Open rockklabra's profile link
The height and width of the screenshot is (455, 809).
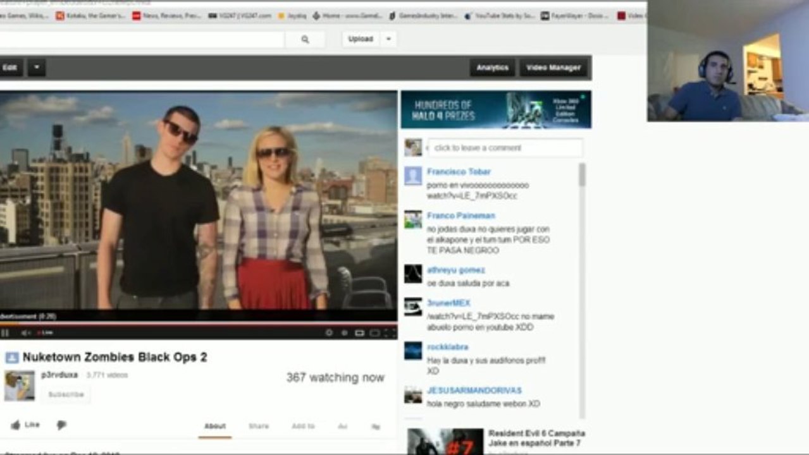click(447, 347)
